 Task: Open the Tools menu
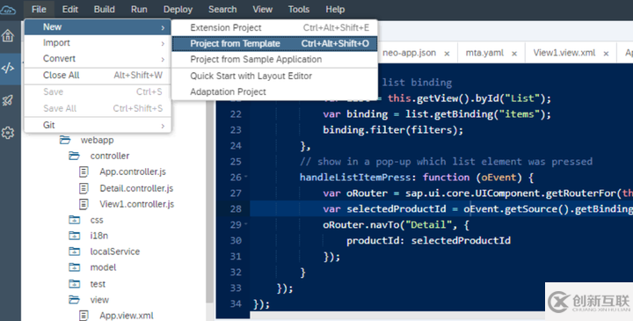coord(299,10)
